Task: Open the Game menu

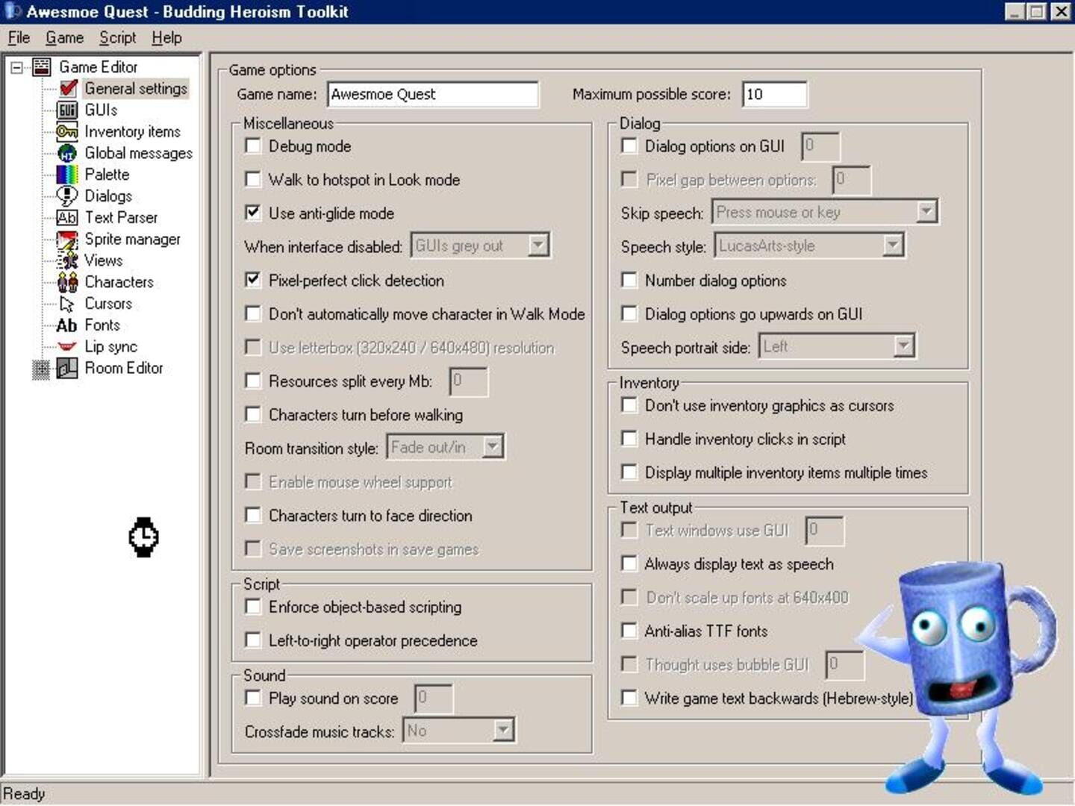Action: pos(64,37)
